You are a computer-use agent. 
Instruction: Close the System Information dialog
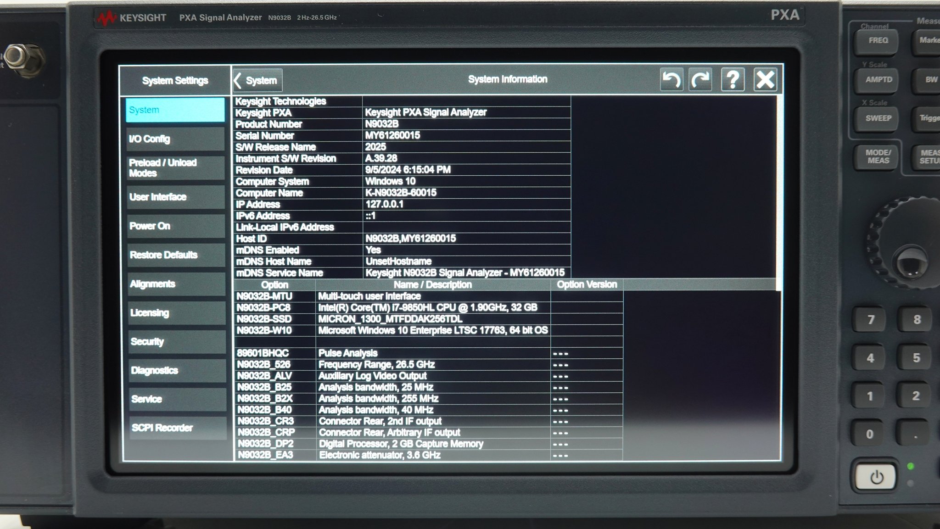tap(765, 80)
